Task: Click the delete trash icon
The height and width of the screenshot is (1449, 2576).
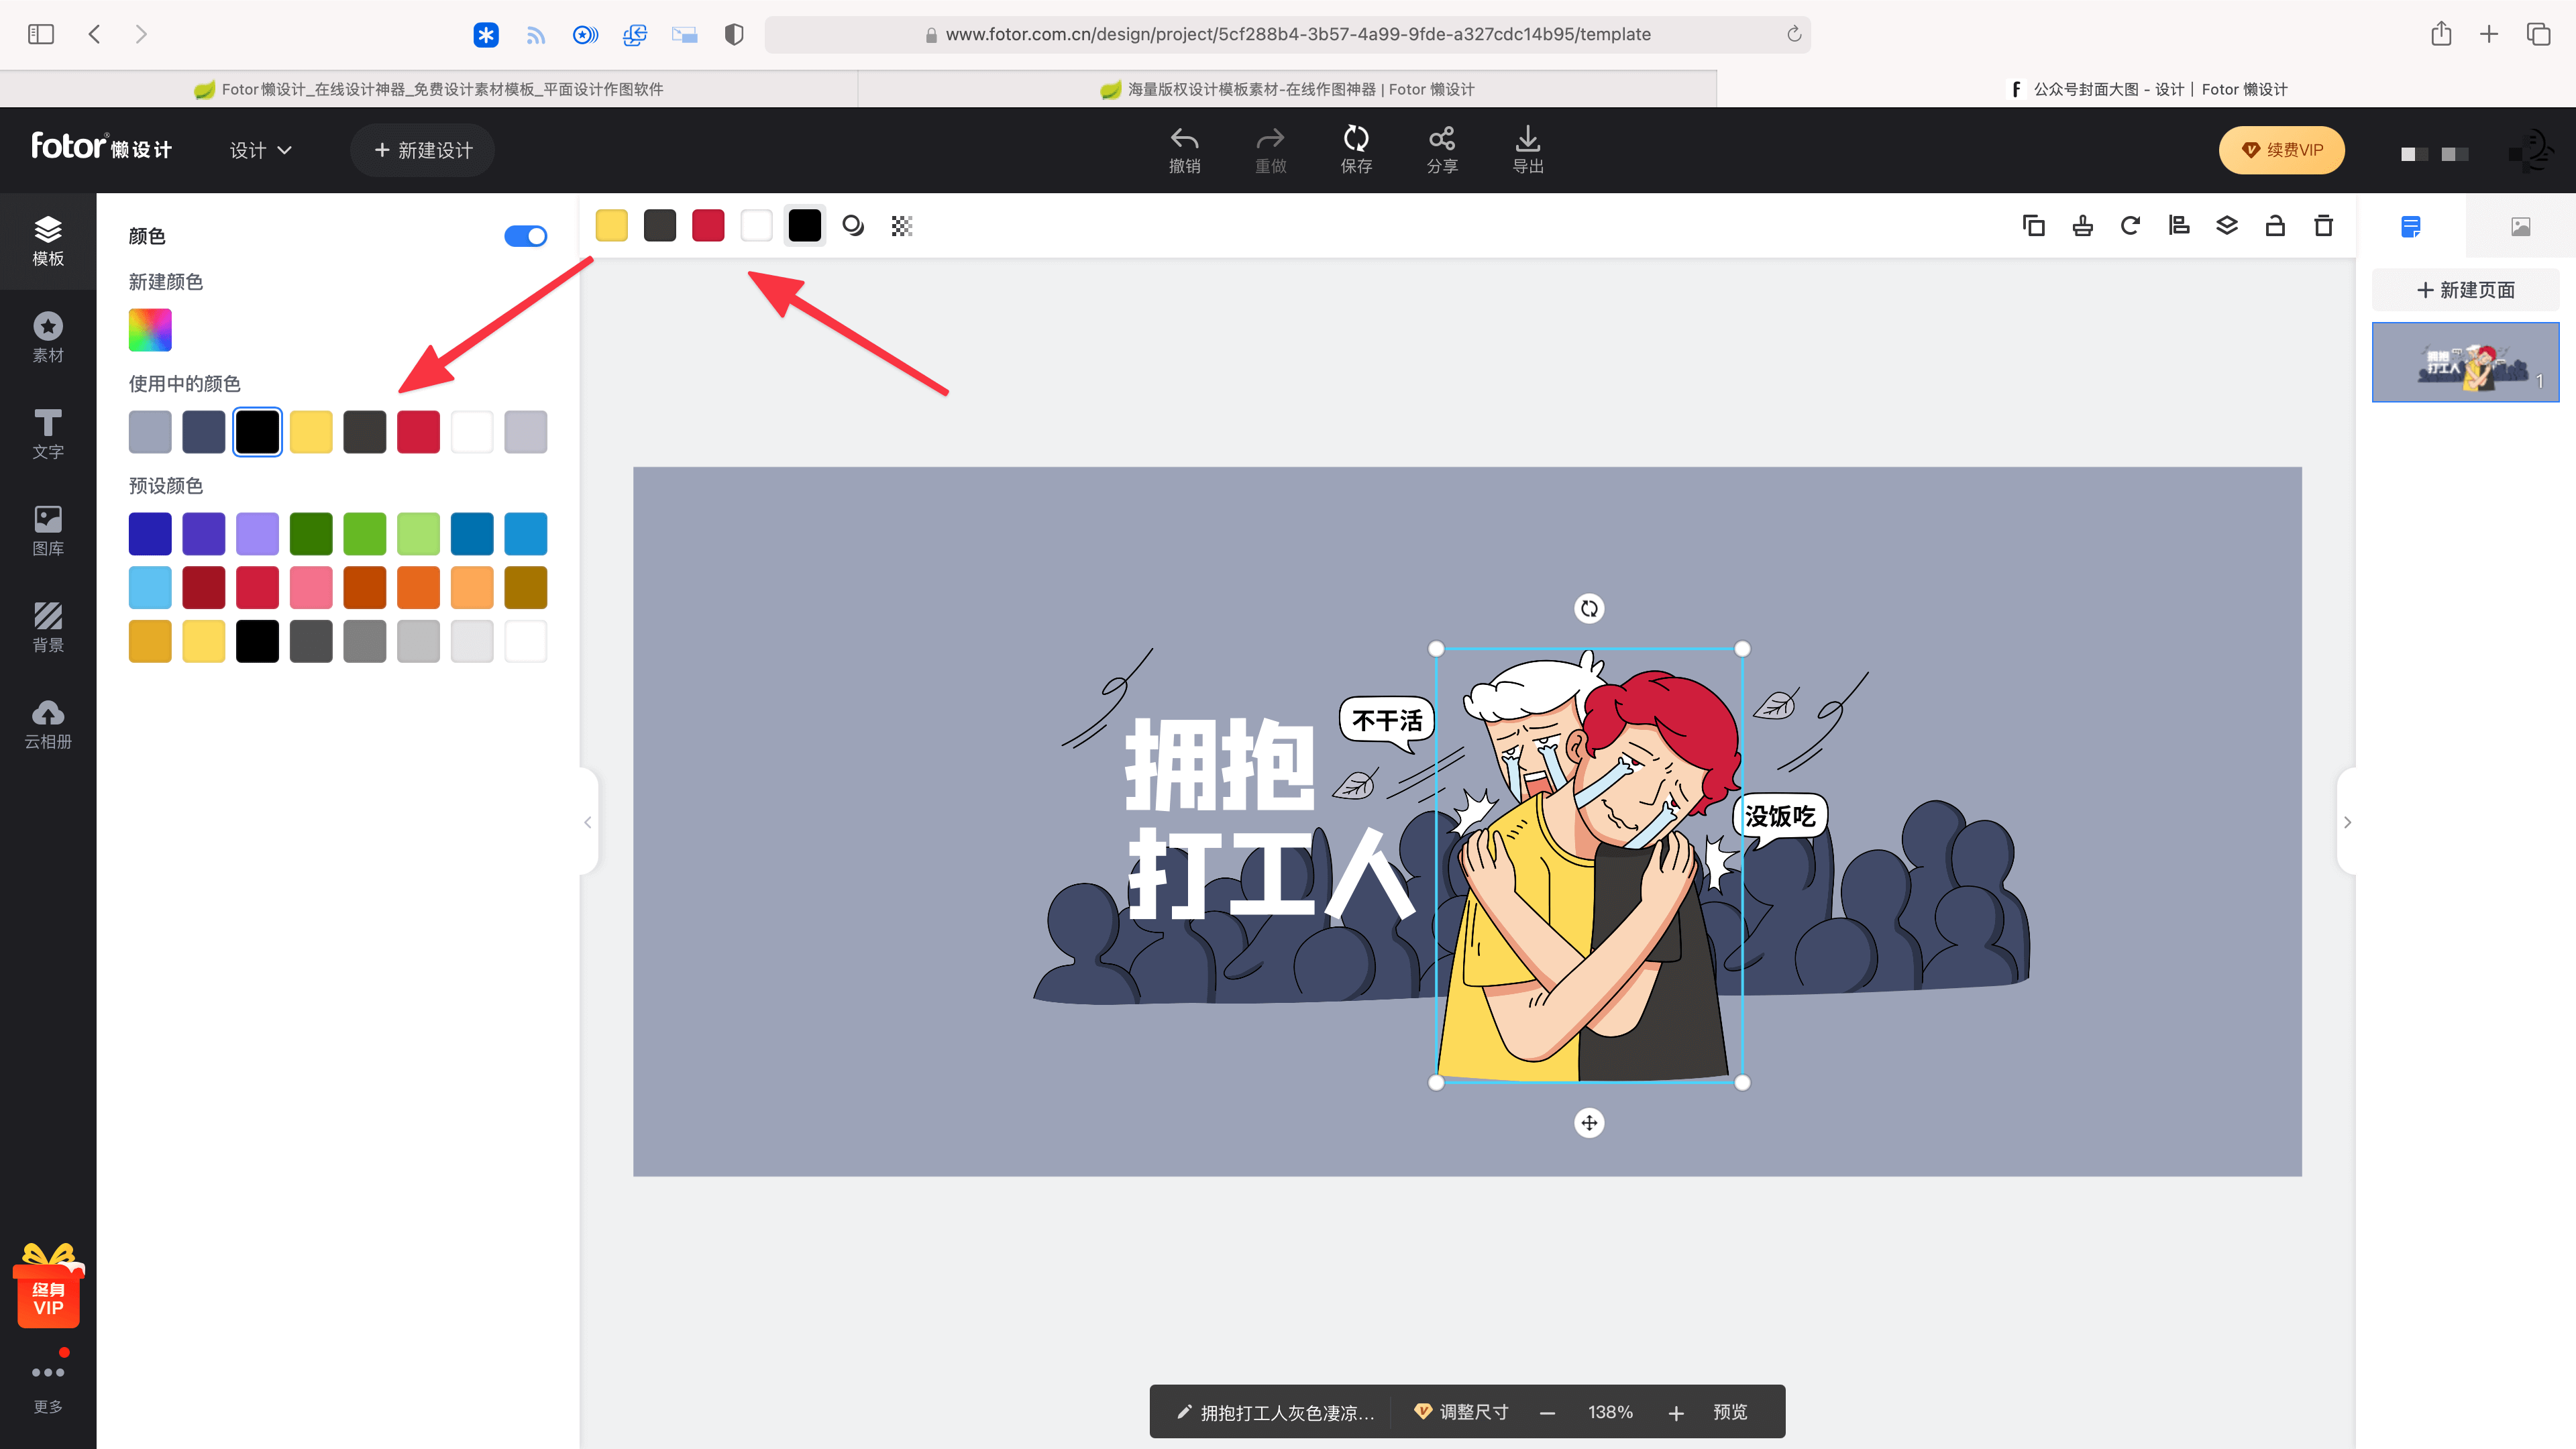Action: coord(2323,226)
